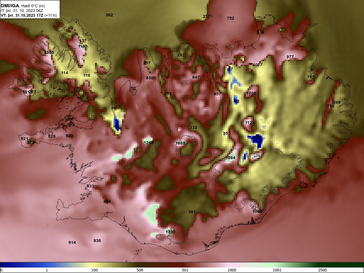
Task: Click the 828 height label
Action: [52, 136]
